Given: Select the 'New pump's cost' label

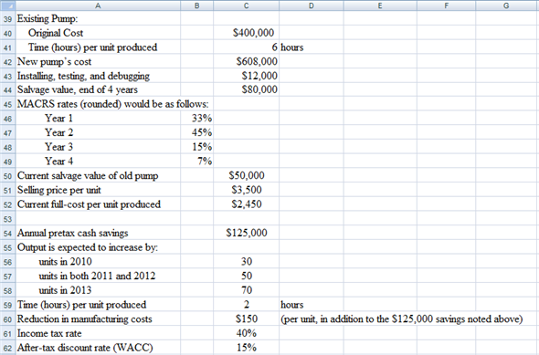Looking at the screenshot, I should (98, 61).
